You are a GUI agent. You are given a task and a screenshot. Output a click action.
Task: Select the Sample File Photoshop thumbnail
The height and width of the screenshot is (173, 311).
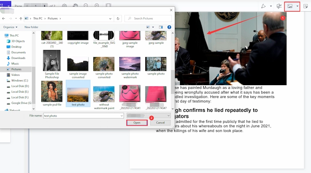52,64
